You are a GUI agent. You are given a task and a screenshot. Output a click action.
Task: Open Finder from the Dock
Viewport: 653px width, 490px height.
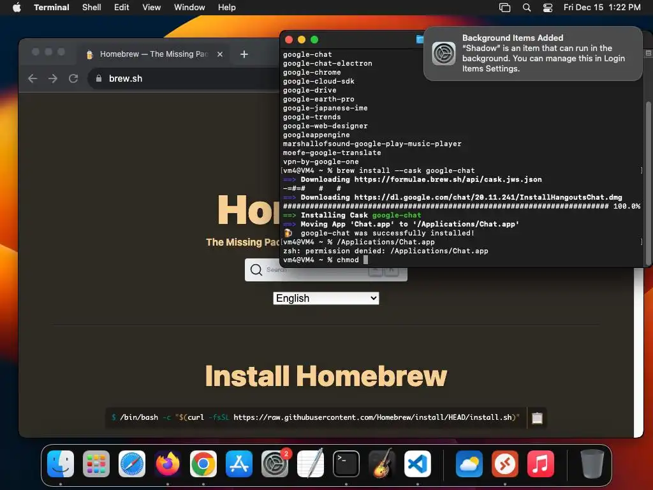point(61,464)
